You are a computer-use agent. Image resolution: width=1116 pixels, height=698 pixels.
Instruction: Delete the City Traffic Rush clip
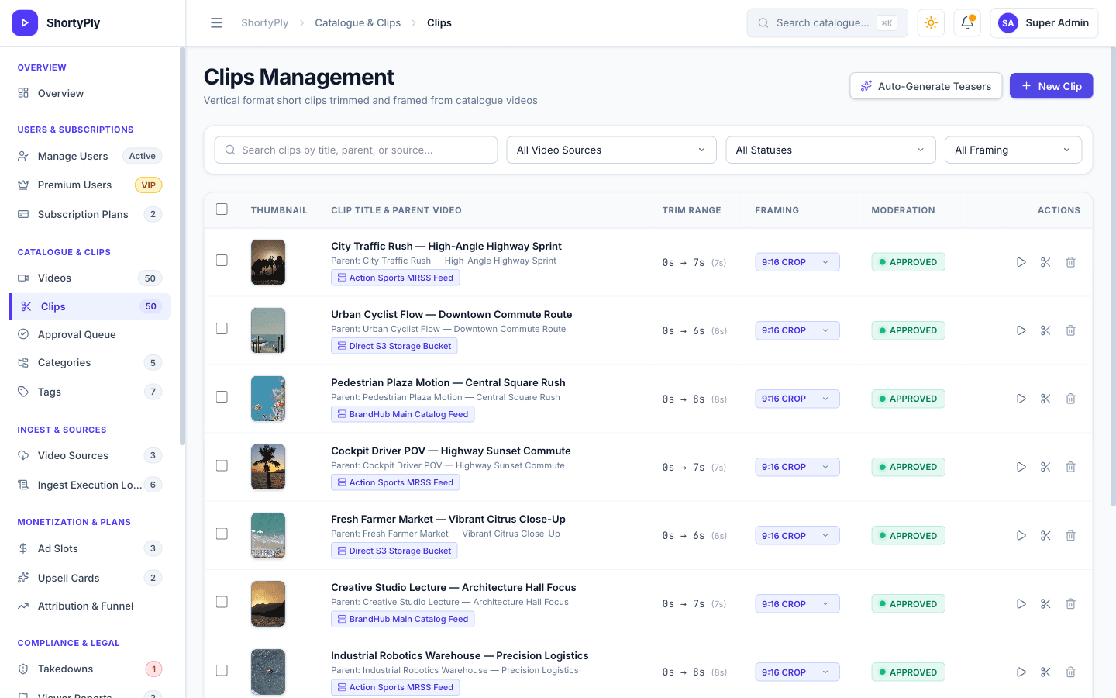[1070, 262]
